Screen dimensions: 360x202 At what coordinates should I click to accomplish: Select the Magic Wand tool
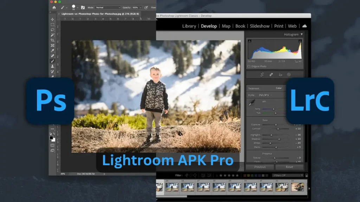click(x=53, y=35)
